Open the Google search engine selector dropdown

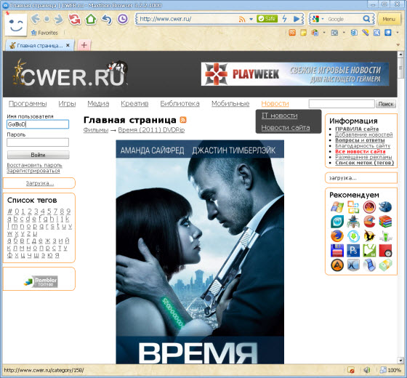click(323, 19)
